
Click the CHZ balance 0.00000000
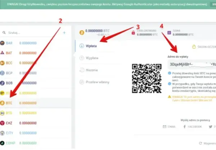28,123
